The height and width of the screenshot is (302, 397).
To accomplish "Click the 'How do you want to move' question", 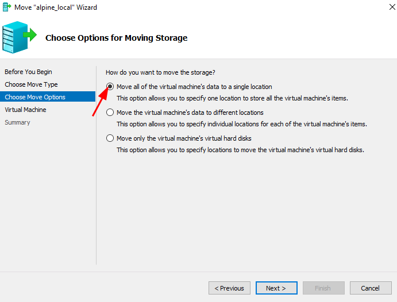I will (x=160, y=72).
